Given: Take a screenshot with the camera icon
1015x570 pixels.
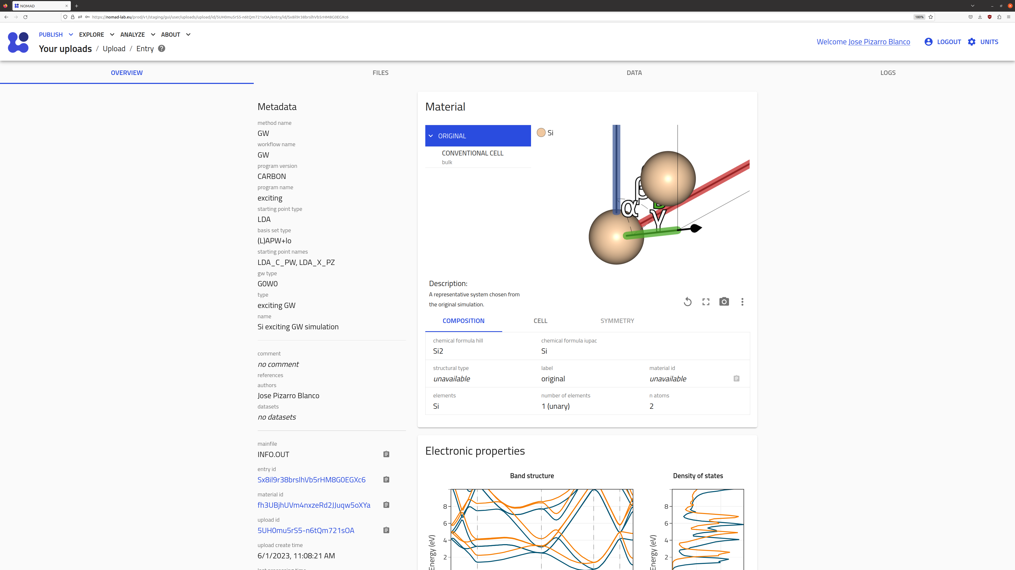Looking at the screenshot, I should tap(724, 302).
